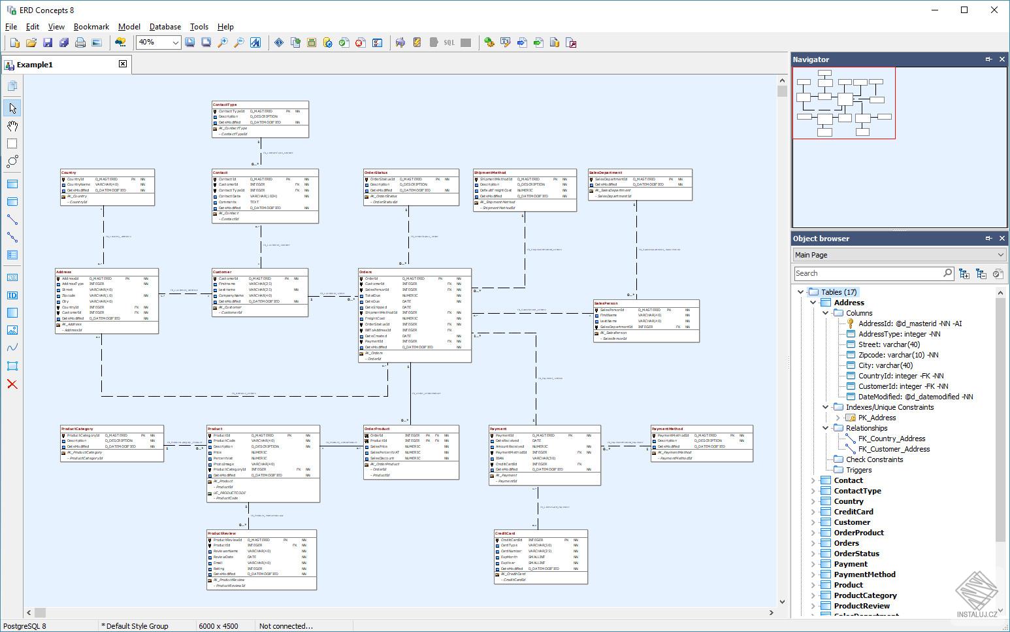Print the diagram with the printer icon
Image resolution: width=1010 pixels, height=632 pixels.
pos(80,42)
